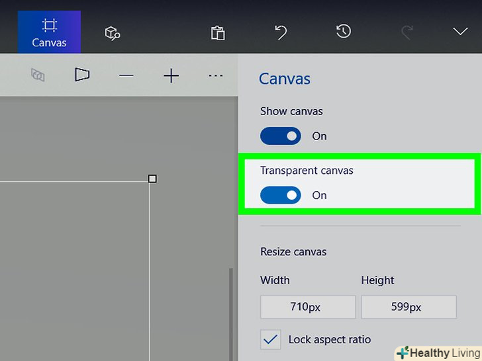This screenshot has width=482, height=361.
Task: Click the Mixed reality cube icon
Action: point(38,75)
